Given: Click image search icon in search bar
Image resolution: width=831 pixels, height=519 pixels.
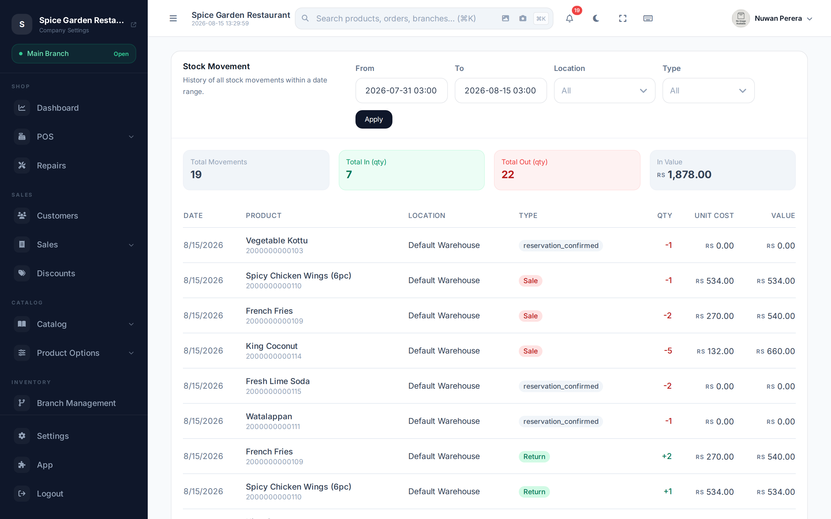Looking at the screenshot, I should [x=506, y=18].
